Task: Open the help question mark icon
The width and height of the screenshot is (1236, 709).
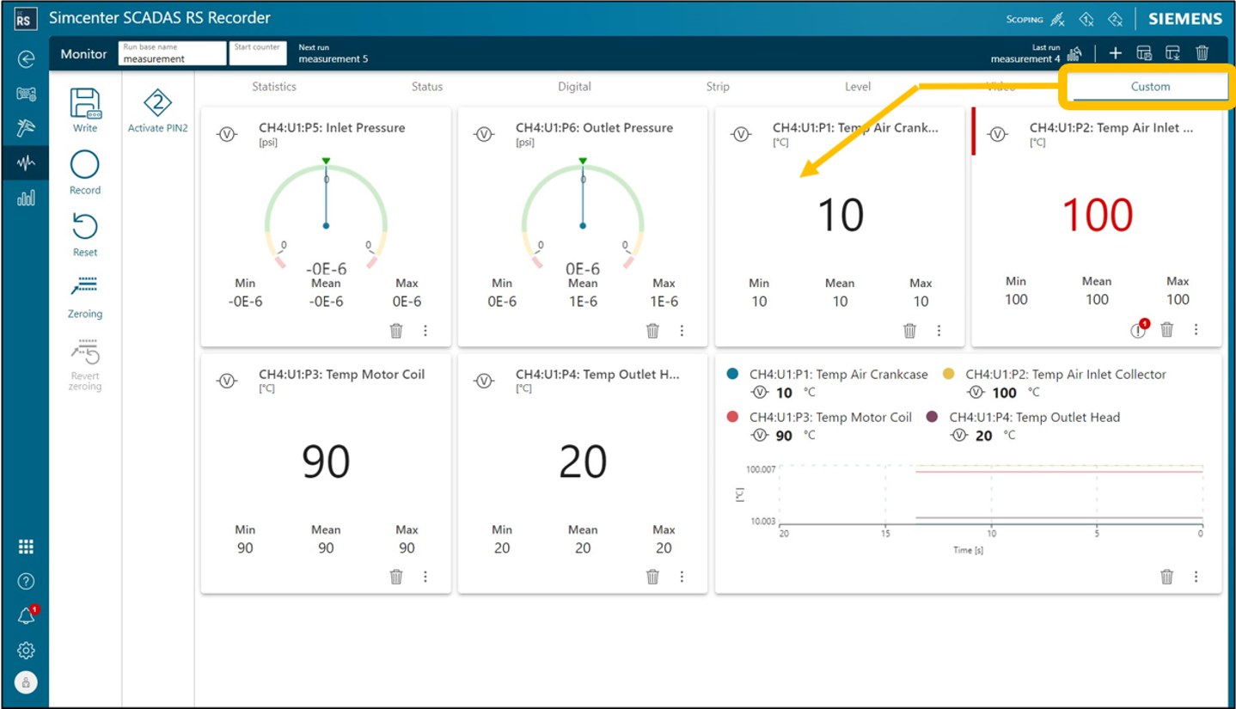Action: 26,582
